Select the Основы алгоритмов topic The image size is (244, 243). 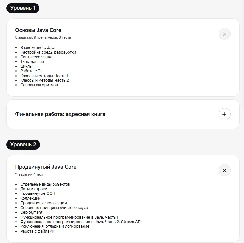(39, 85)
